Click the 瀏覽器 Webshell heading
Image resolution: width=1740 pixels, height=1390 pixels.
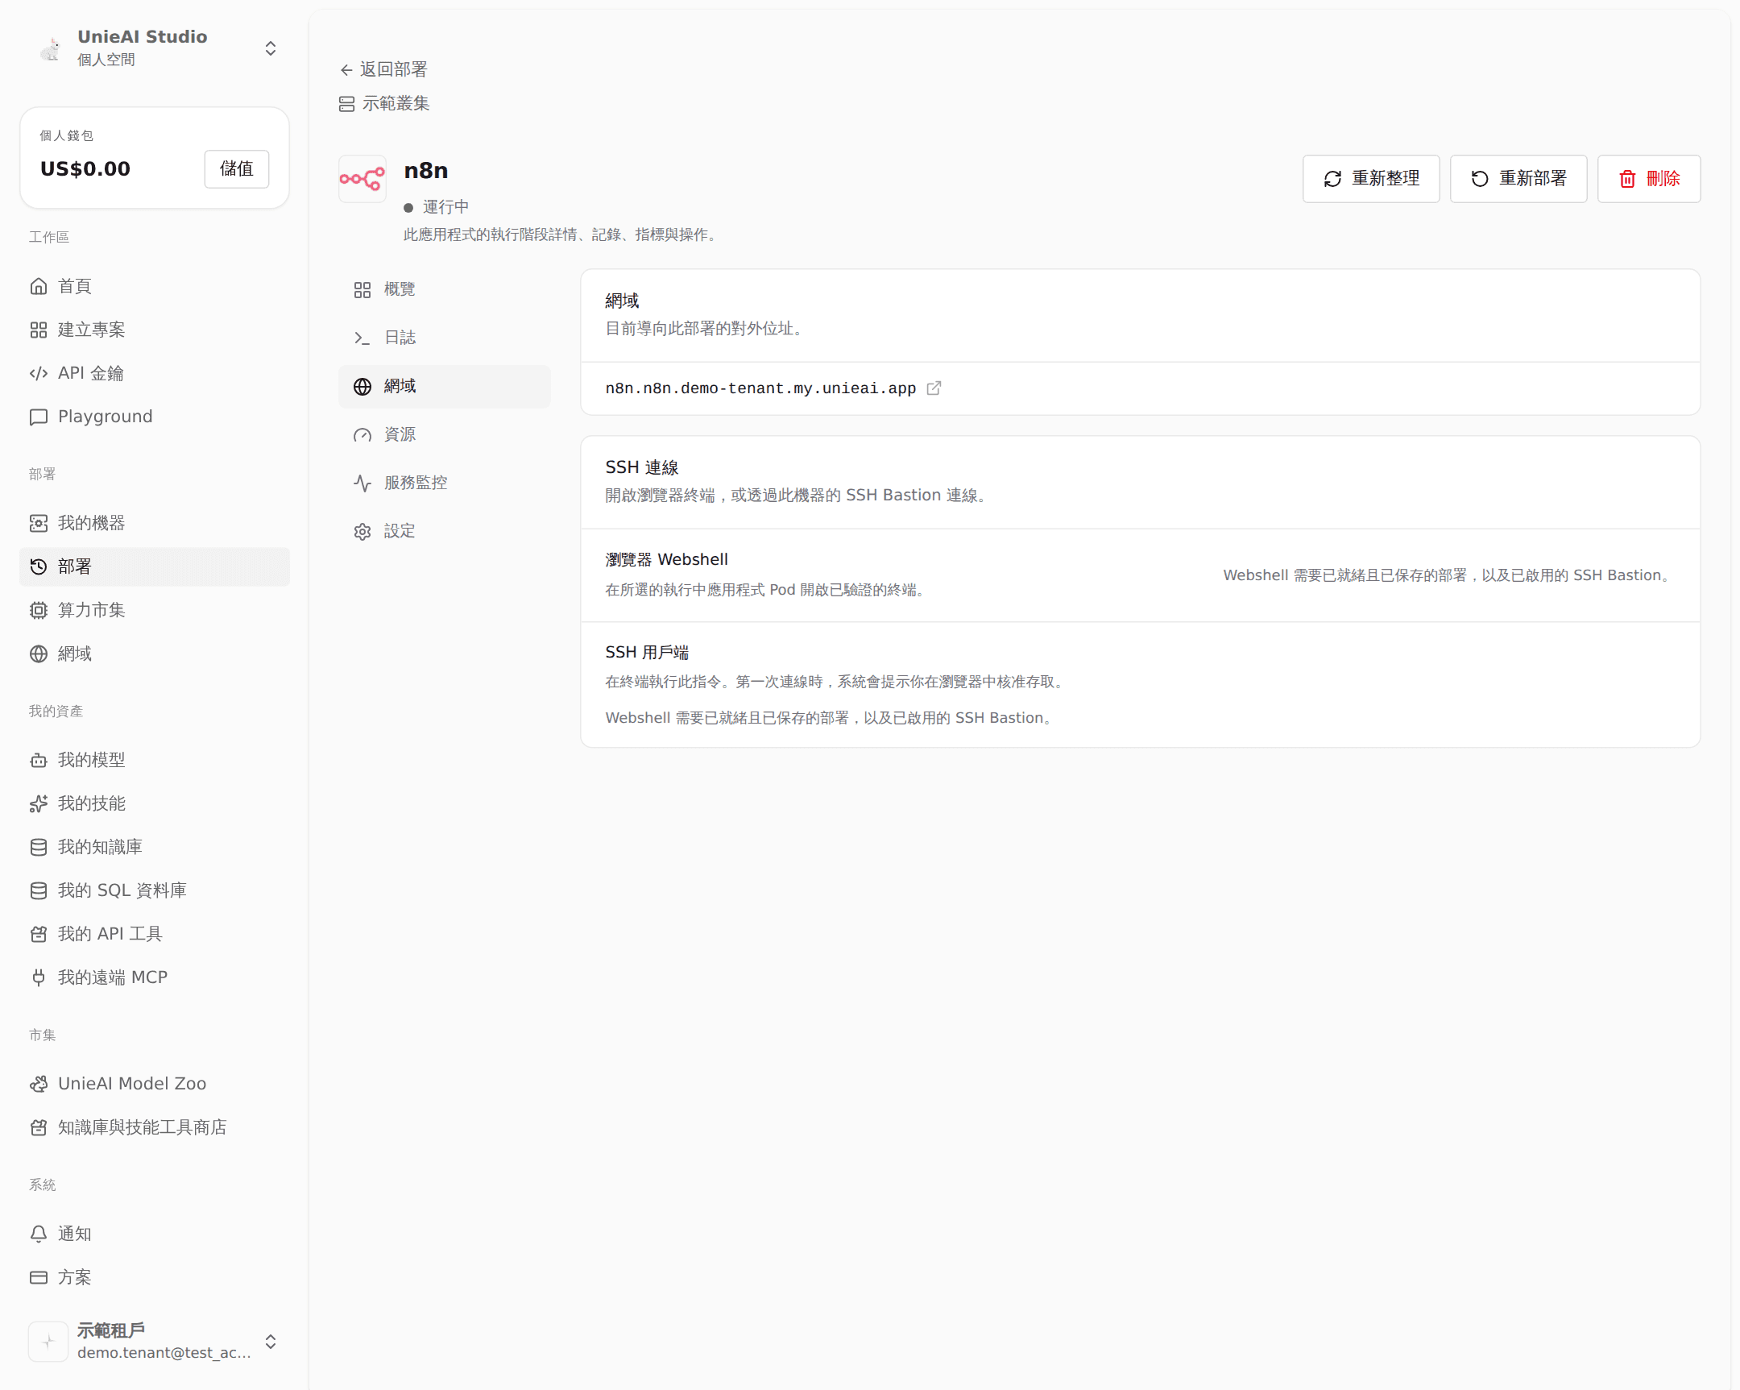(x=667, y=559)
